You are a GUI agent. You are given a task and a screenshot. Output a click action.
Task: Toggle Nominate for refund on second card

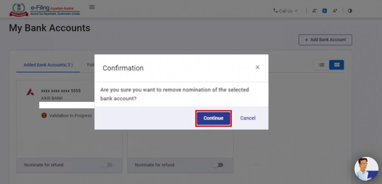pos(218,165)
